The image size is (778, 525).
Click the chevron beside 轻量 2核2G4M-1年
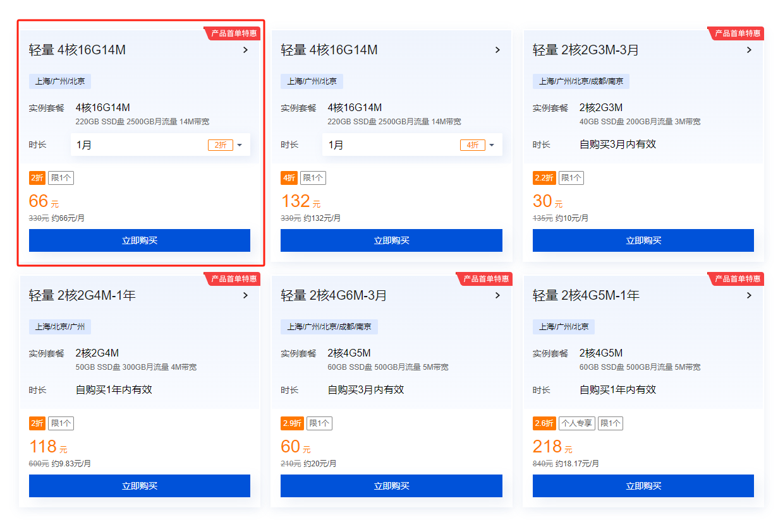pos(245,295)
